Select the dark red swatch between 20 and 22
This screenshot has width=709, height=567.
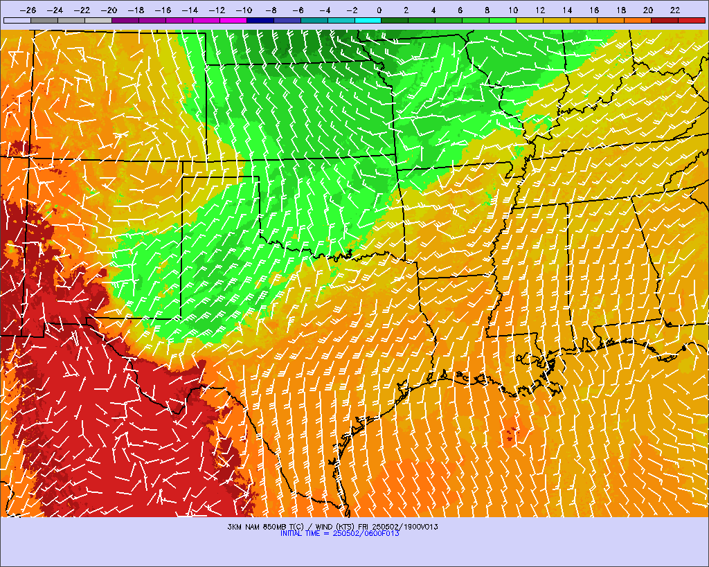[664, 20]
